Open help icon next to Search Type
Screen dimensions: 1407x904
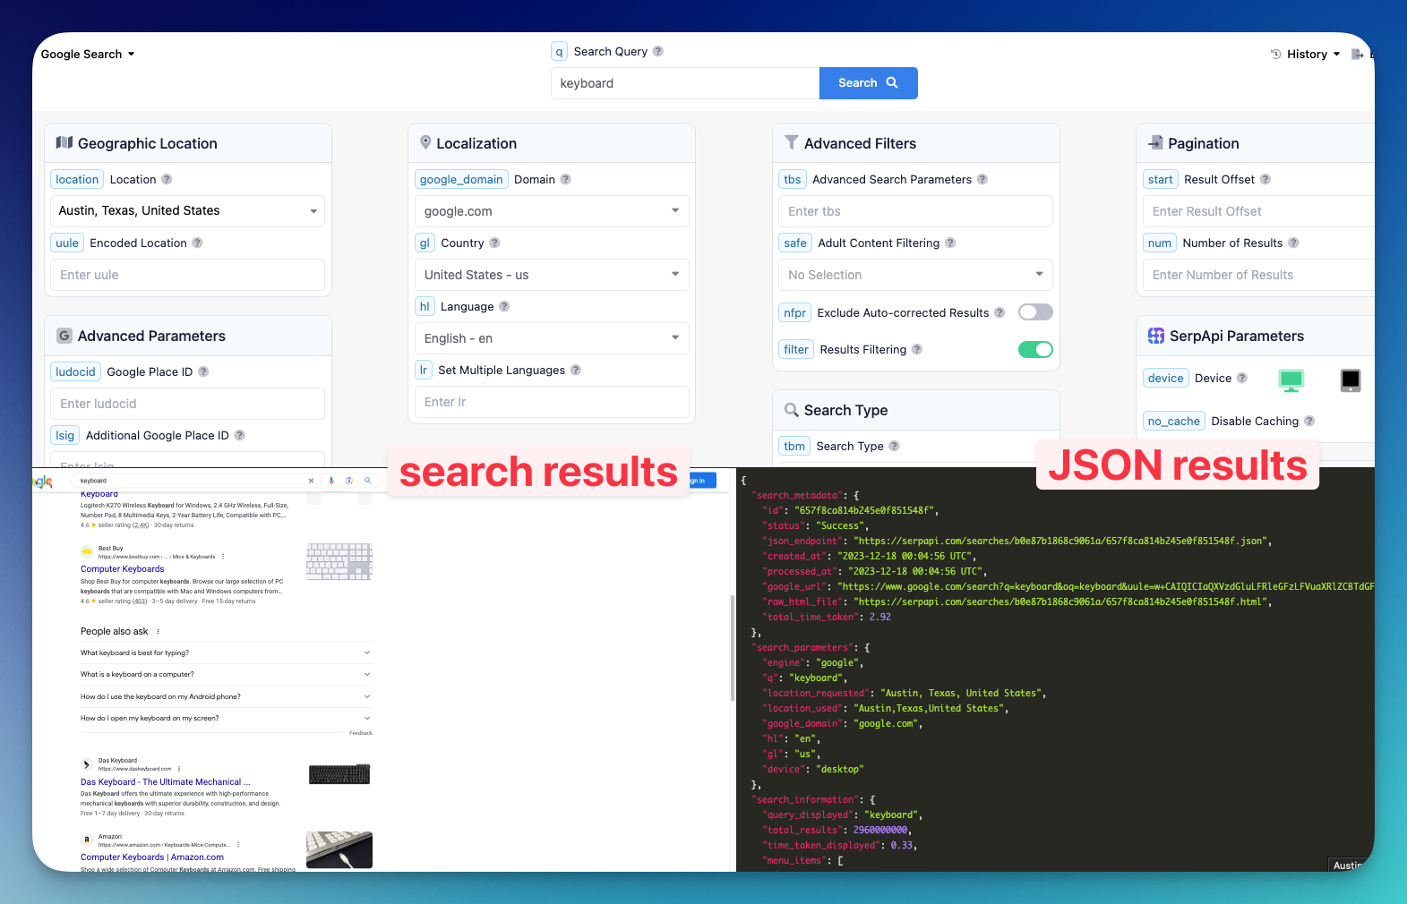(x=894, y=446)
